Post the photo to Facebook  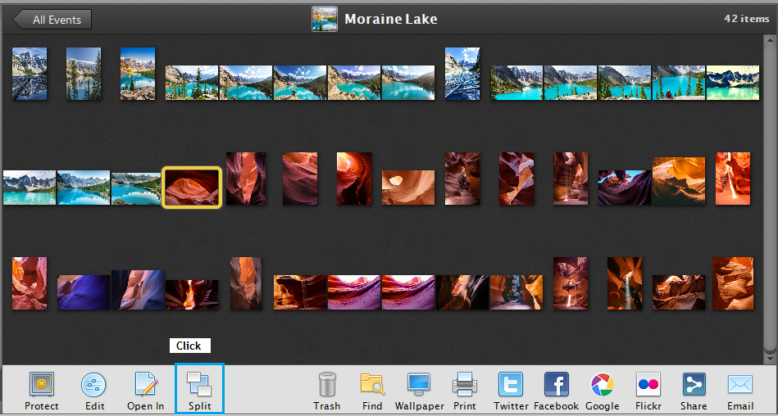pyautogui.click(x=556, y=385)
